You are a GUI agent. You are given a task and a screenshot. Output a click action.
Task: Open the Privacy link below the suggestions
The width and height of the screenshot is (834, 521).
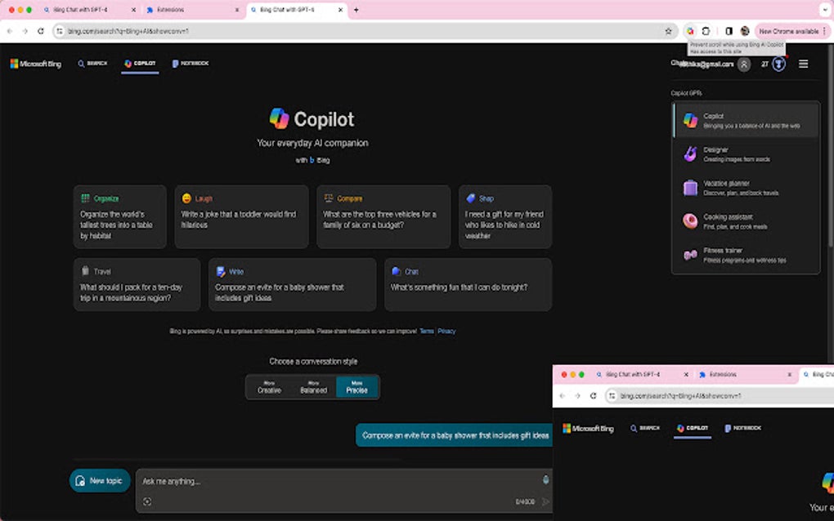click(x=446, y=331)
